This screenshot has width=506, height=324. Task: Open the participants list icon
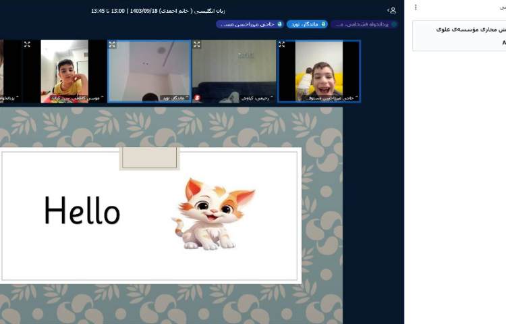click(x=391, y=11)
